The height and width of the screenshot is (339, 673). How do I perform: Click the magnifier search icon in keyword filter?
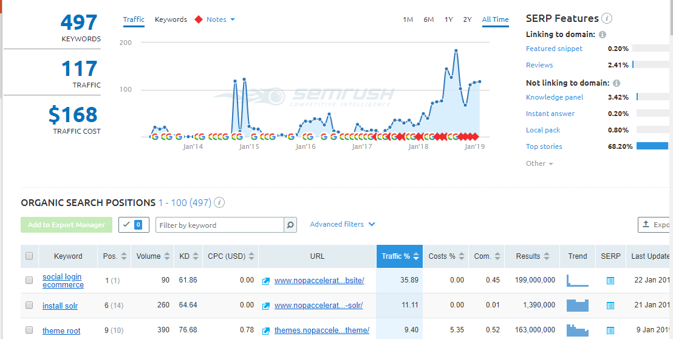coord(290,225)
